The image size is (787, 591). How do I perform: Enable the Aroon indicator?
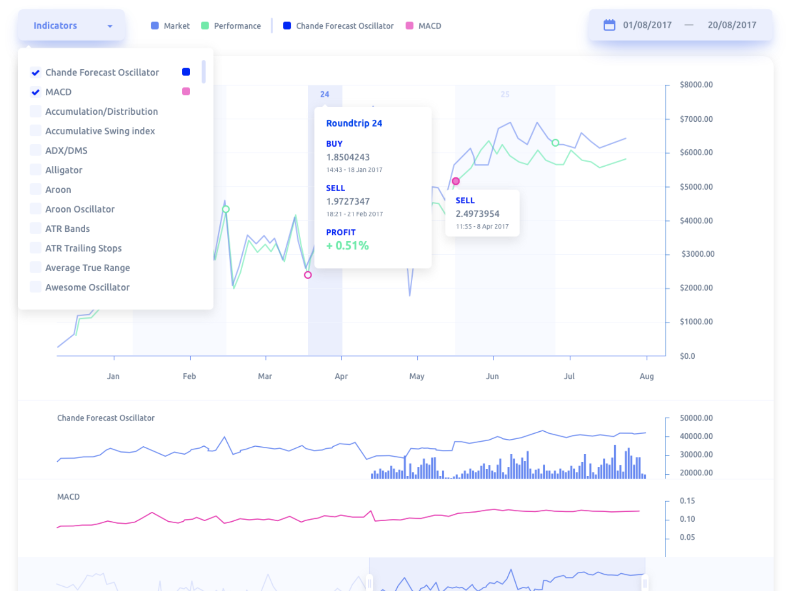(x=35, y=189)
